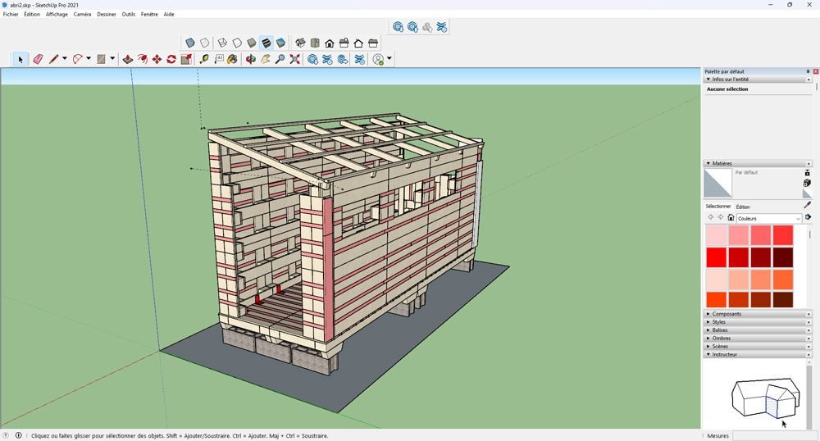The image size is (820, 441).
Task: Switch to Édition tab in Matières
Action: (743, 207)
